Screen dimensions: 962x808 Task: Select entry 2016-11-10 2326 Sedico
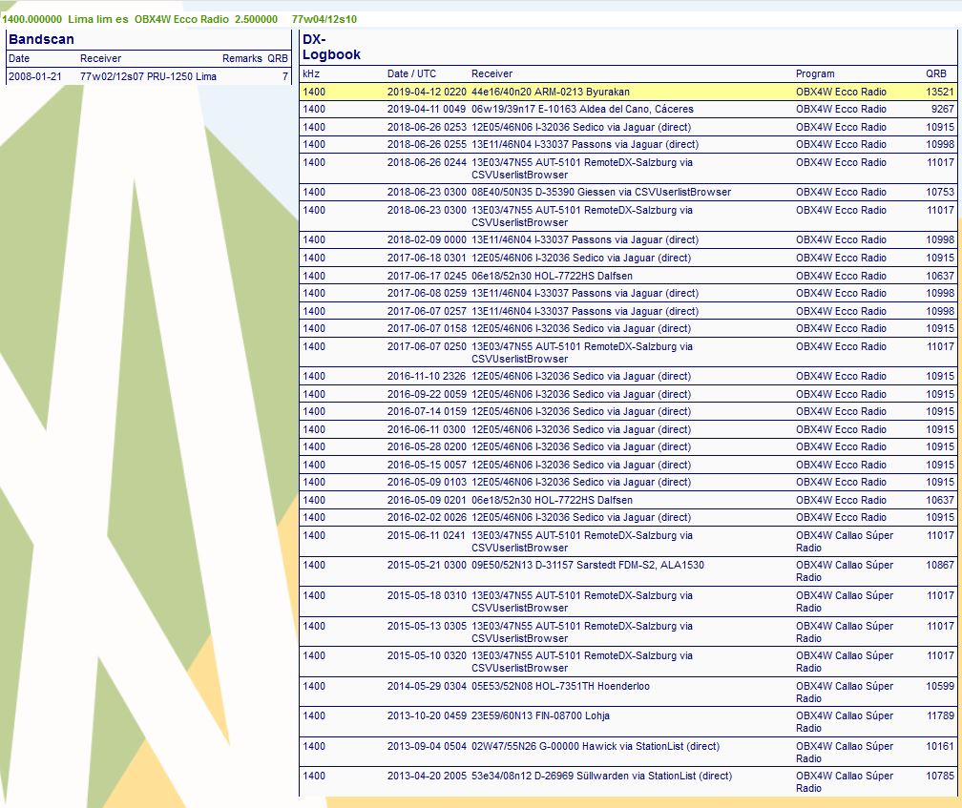point(628,376)
